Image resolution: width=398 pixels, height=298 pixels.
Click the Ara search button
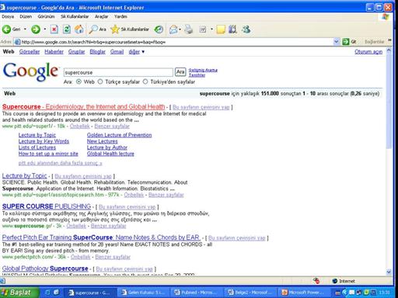click(x=180, y=72)
